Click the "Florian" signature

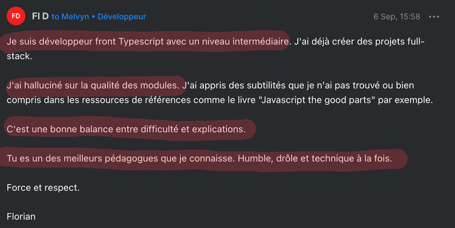click(x=21, y=216)
